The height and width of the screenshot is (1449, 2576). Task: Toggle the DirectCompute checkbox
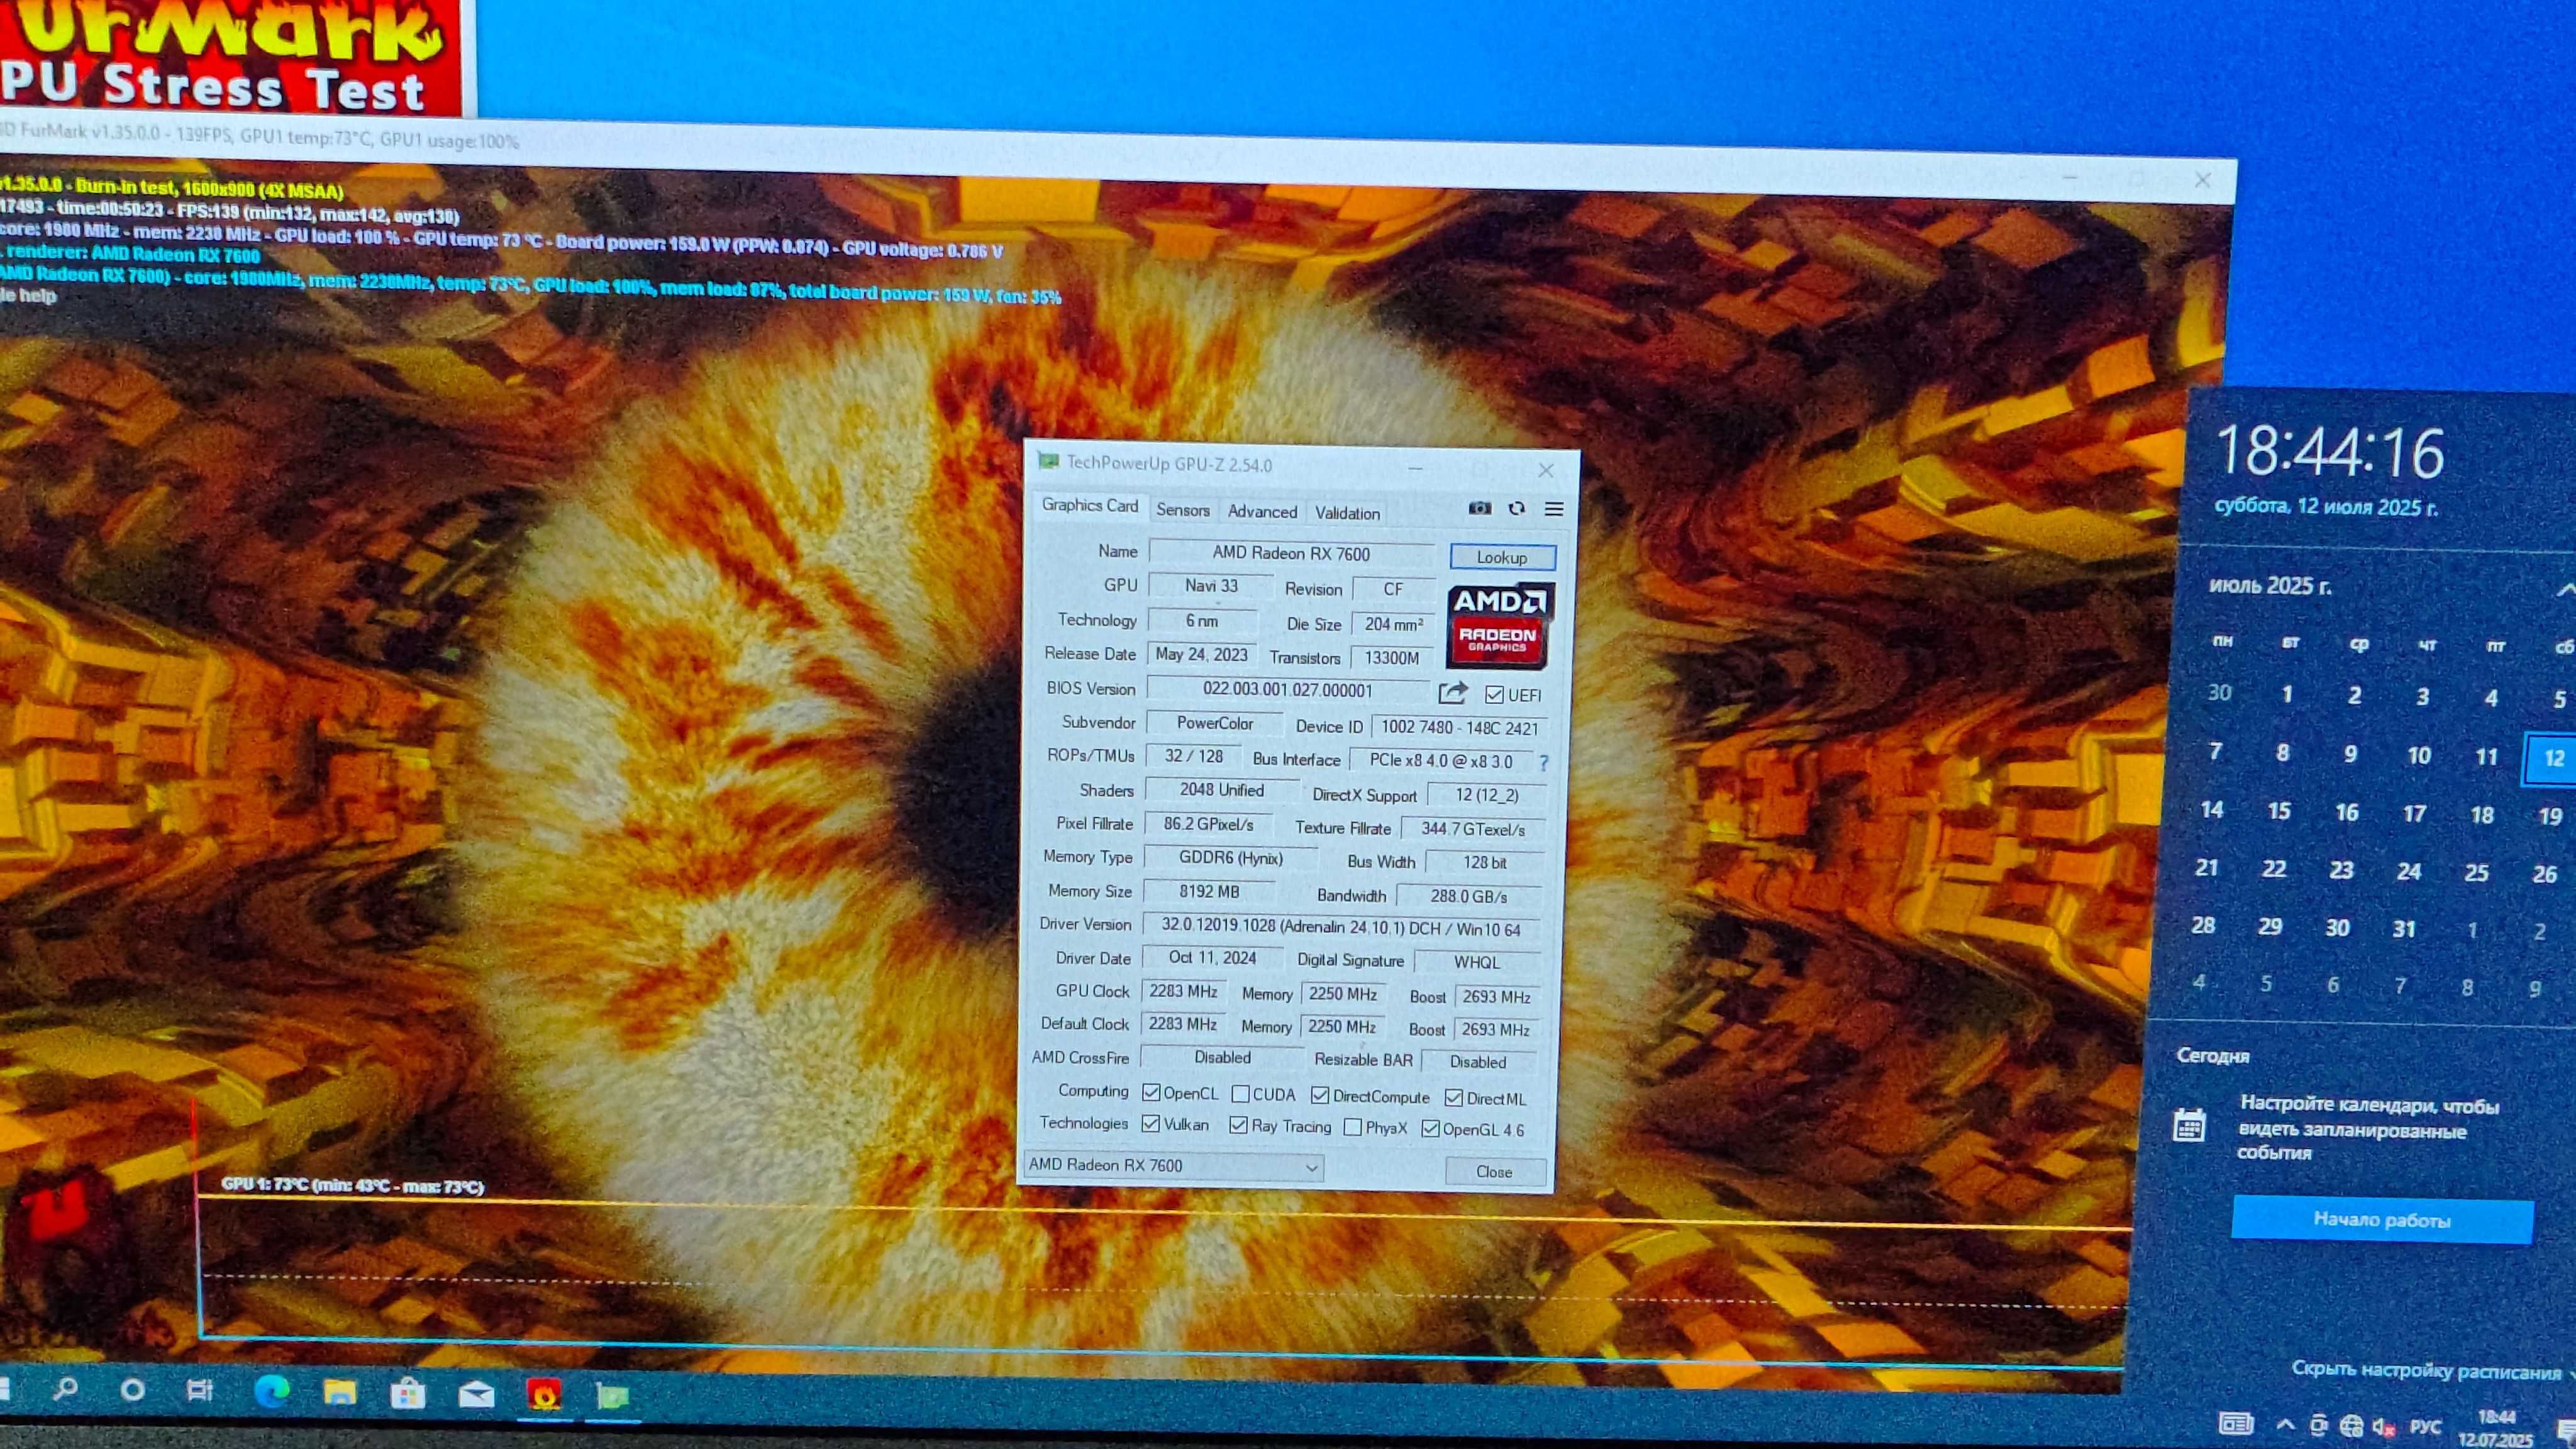tap(1320, 1096)
